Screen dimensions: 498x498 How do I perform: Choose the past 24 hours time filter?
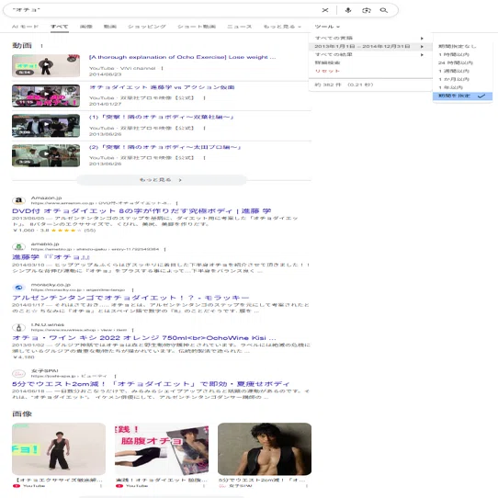pos(456,62)
